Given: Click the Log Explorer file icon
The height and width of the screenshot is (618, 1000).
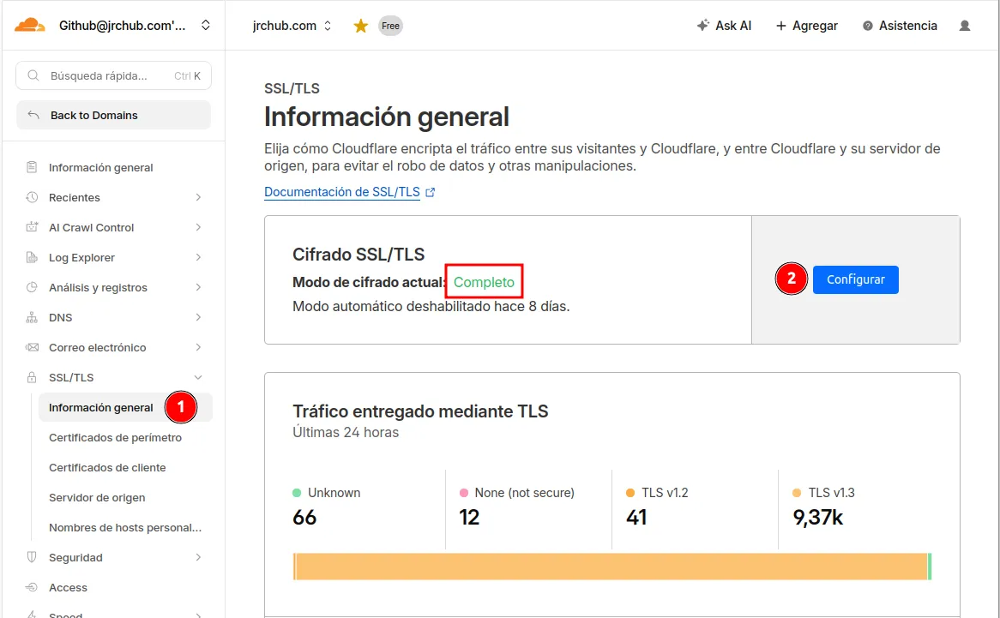Looking at the screenshot, I should click(31, 257).
